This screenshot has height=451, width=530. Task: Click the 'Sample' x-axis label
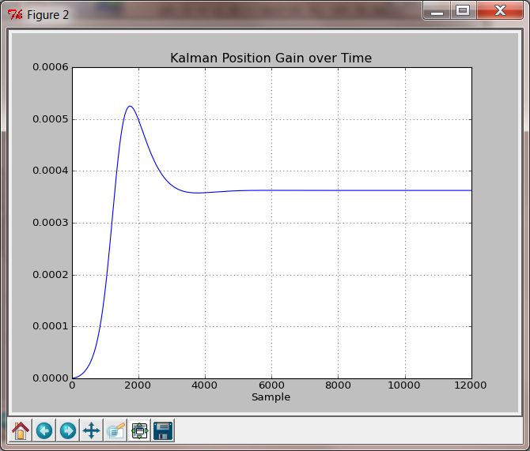pyautogui.click(x=271, y=397)
